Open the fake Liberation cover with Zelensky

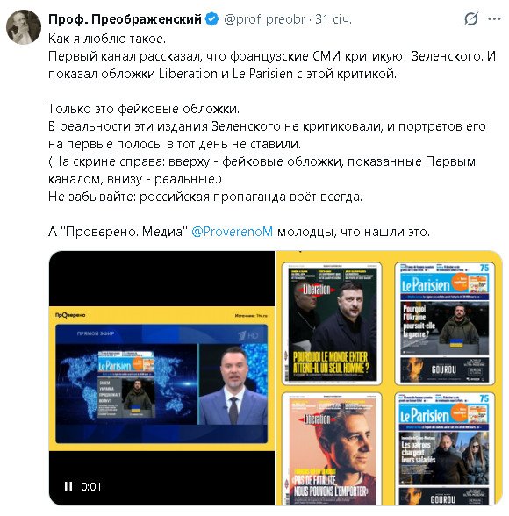pos(332,324)
